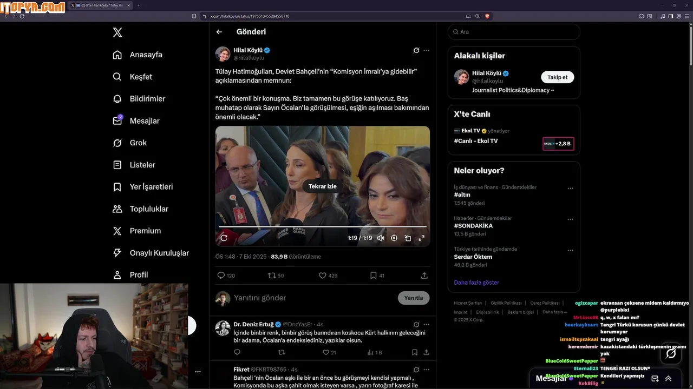Open Serdar Öktem trending topic
The image size is (693, 389).
click(x=473, y=257)
